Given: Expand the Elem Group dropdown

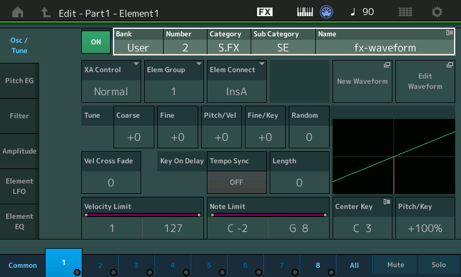Looking at the screenshot, I should point(173,81).
